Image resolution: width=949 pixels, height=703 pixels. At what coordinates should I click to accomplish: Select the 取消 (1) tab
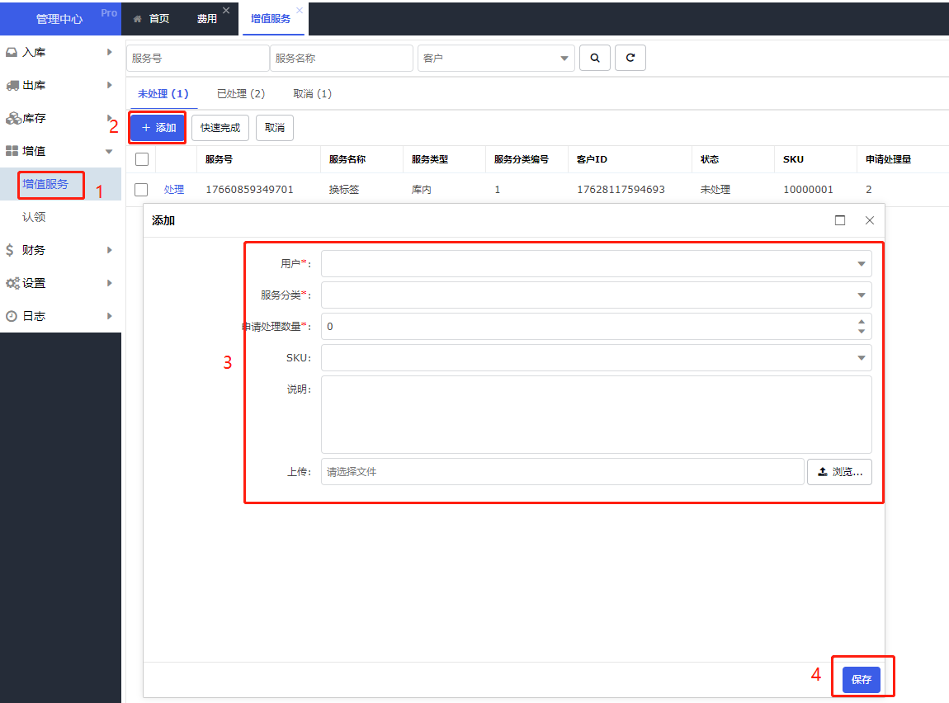click(312, 94)
